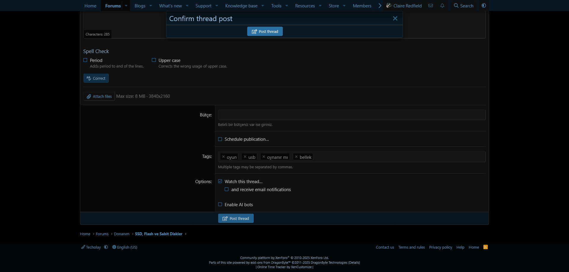
Task: Click the Search magnifier in navigation
Action: tap(463, 6)
